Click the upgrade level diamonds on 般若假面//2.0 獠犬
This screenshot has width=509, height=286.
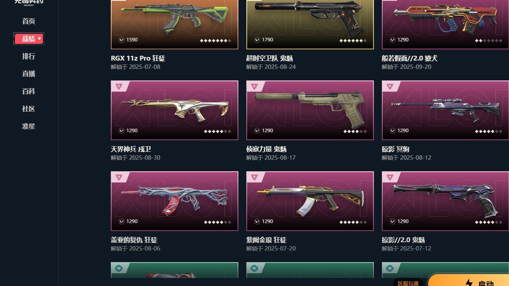489,40
